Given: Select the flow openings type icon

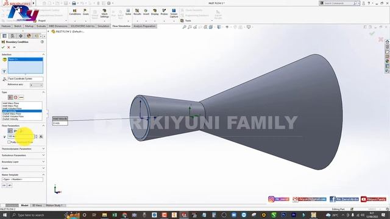Looking at the screenshot, I should pos(10,97).
